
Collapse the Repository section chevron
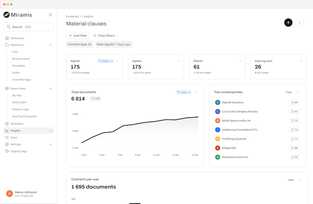click(x=50, y=45)
